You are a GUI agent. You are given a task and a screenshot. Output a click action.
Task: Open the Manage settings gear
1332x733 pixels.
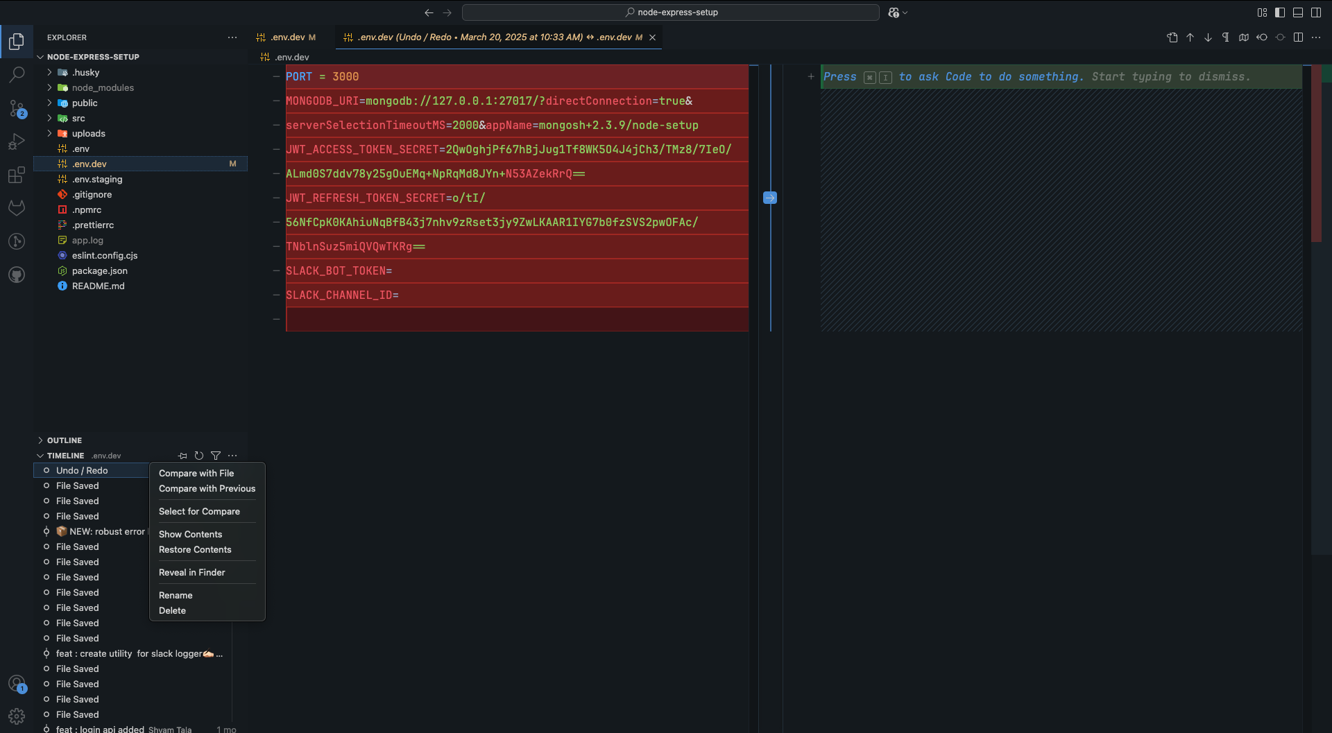pyautogui.click(x=17, y=716)
